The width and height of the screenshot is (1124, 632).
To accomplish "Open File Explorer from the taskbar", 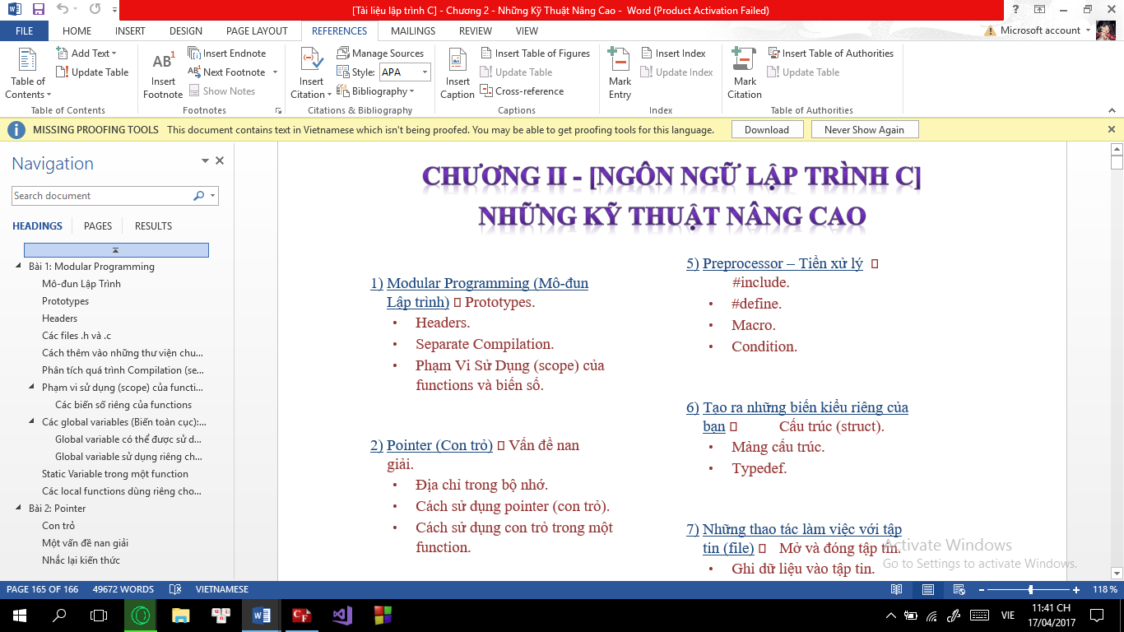I will coord(180,615).
